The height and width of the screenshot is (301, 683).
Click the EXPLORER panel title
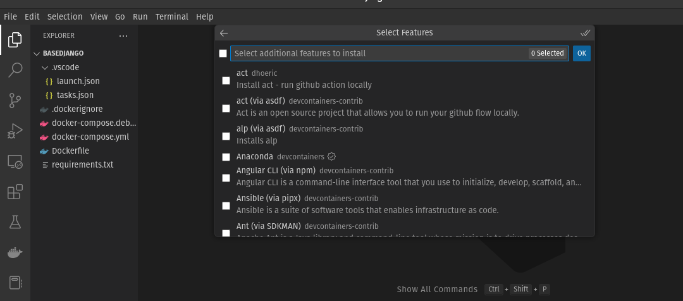click(x=59, y=35)
